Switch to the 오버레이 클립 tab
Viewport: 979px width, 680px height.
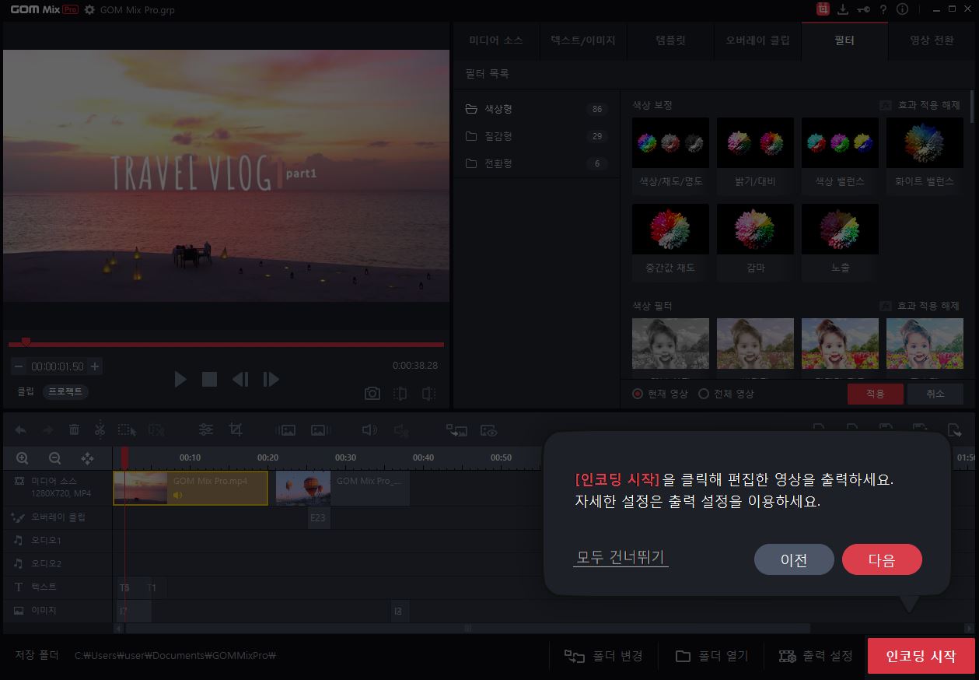point(757,40)
